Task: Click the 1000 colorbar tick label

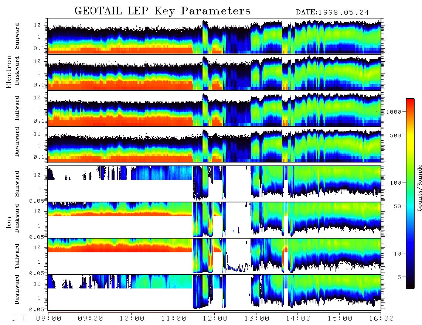Action: coord(394,112)
